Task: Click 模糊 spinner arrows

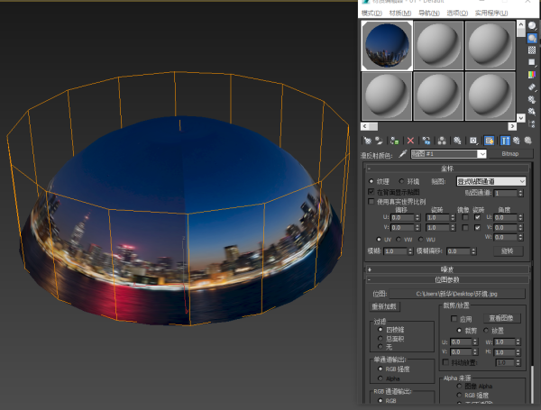Action: [410, 251]
